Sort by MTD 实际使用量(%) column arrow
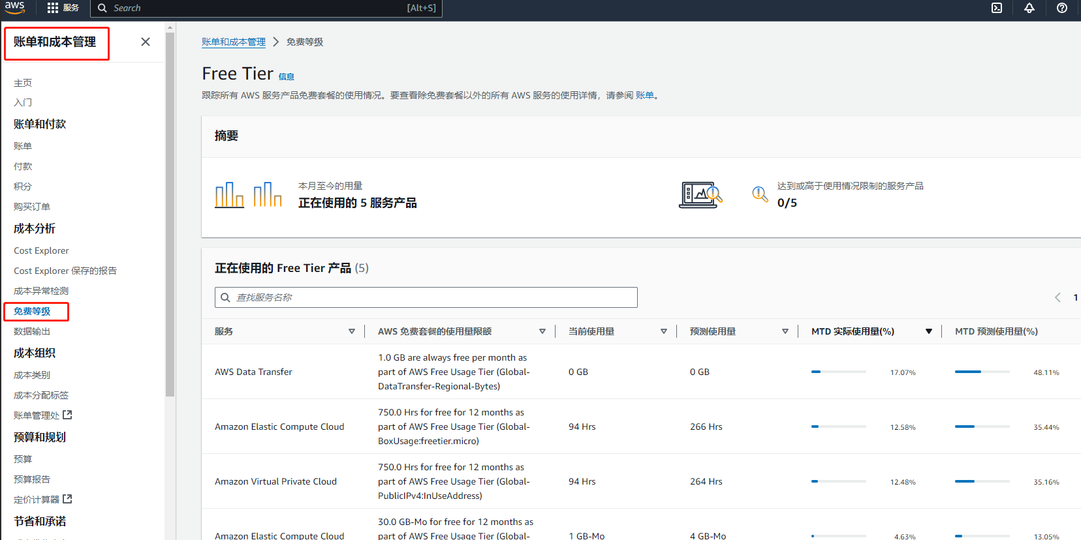This screenshot has width=1081, height=540. [928, 331]
